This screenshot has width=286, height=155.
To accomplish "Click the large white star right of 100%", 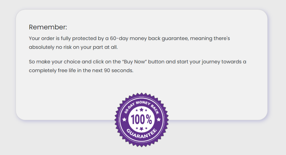I will point(159,119).
